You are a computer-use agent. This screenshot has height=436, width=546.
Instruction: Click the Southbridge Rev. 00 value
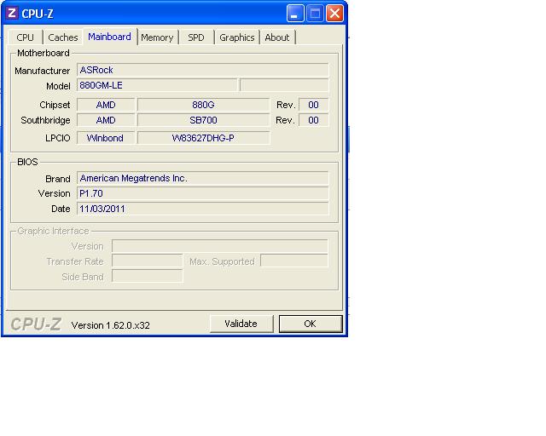313,120
